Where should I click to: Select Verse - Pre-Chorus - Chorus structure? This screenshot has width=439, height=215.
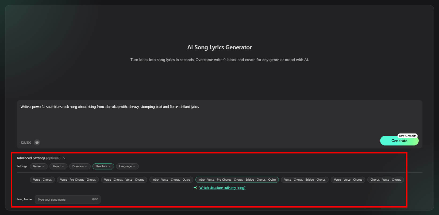[78, 180]
